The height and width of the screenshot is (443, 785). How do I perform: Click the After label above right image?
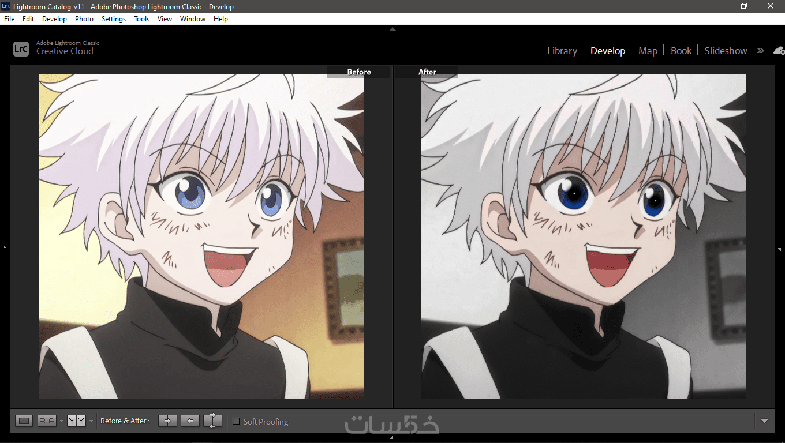(x=427, y=72)
